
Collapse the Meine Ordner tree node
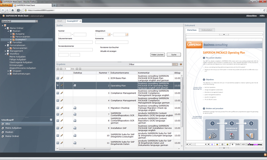tap(6, 28)
